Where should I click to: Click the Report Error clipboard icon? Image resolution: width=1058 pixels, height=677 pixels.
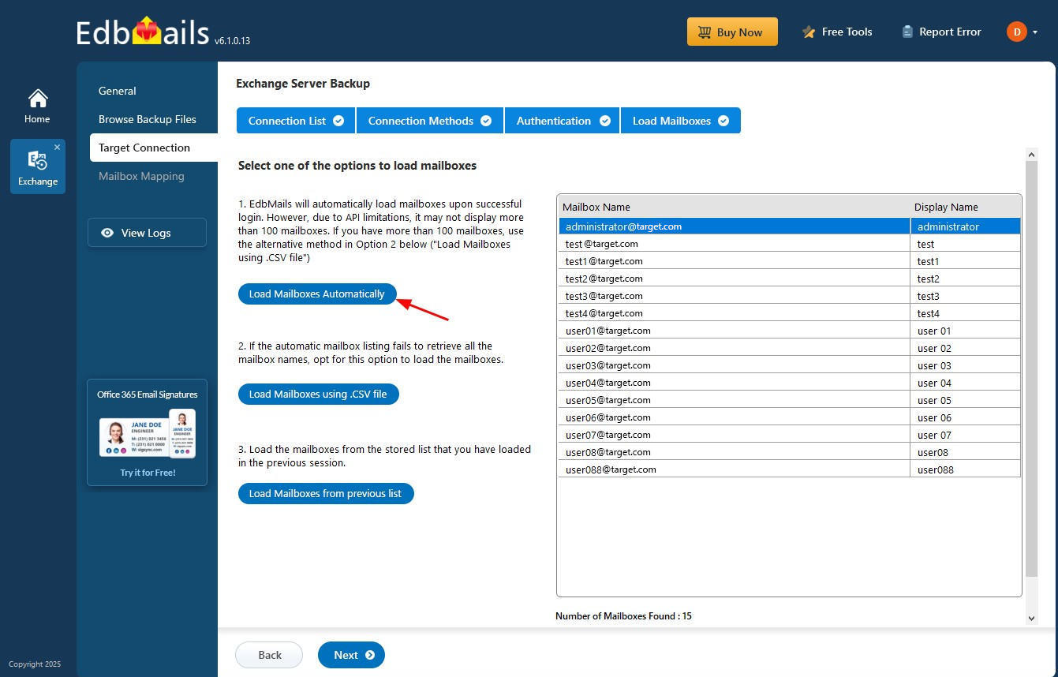click(907, 32)
